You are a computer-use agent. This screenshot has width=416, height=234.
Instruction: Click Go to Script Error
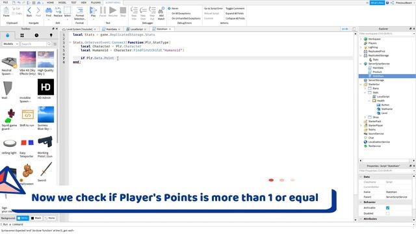[213, 8]
